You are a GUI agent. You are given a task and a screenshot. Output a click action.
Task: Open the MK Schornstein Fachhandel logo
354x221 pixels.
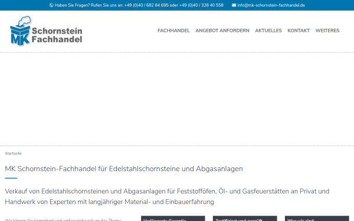46,31
